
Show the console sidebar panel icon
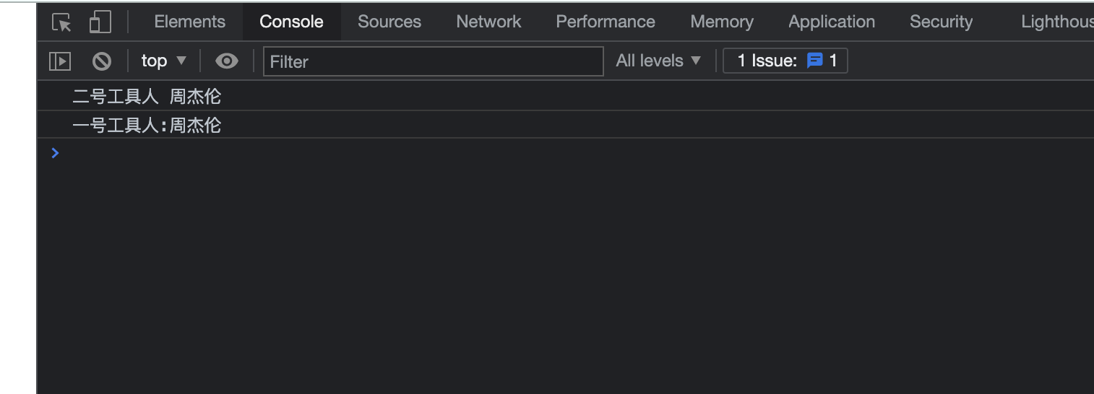pyautogui.click(x=60, y=61)
